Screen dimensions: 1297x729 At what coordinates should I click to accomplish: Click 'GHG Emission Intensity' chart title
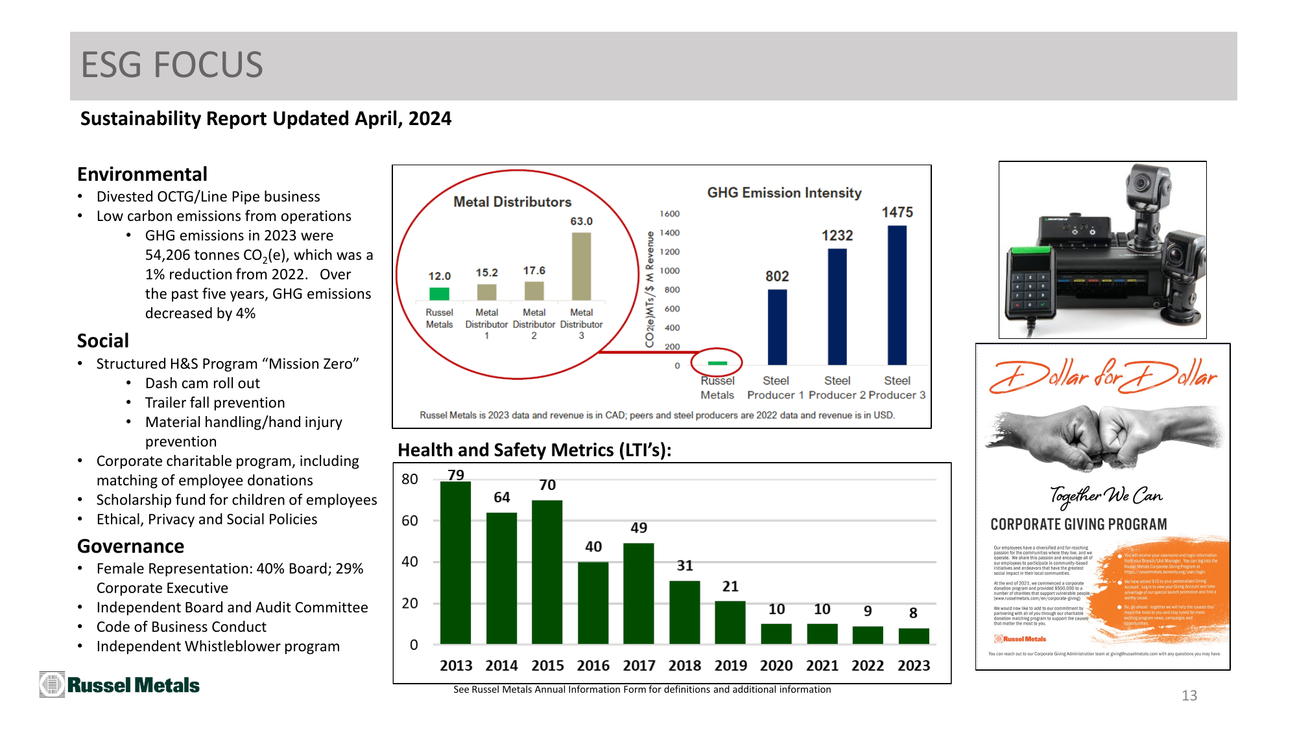[784, 193]
